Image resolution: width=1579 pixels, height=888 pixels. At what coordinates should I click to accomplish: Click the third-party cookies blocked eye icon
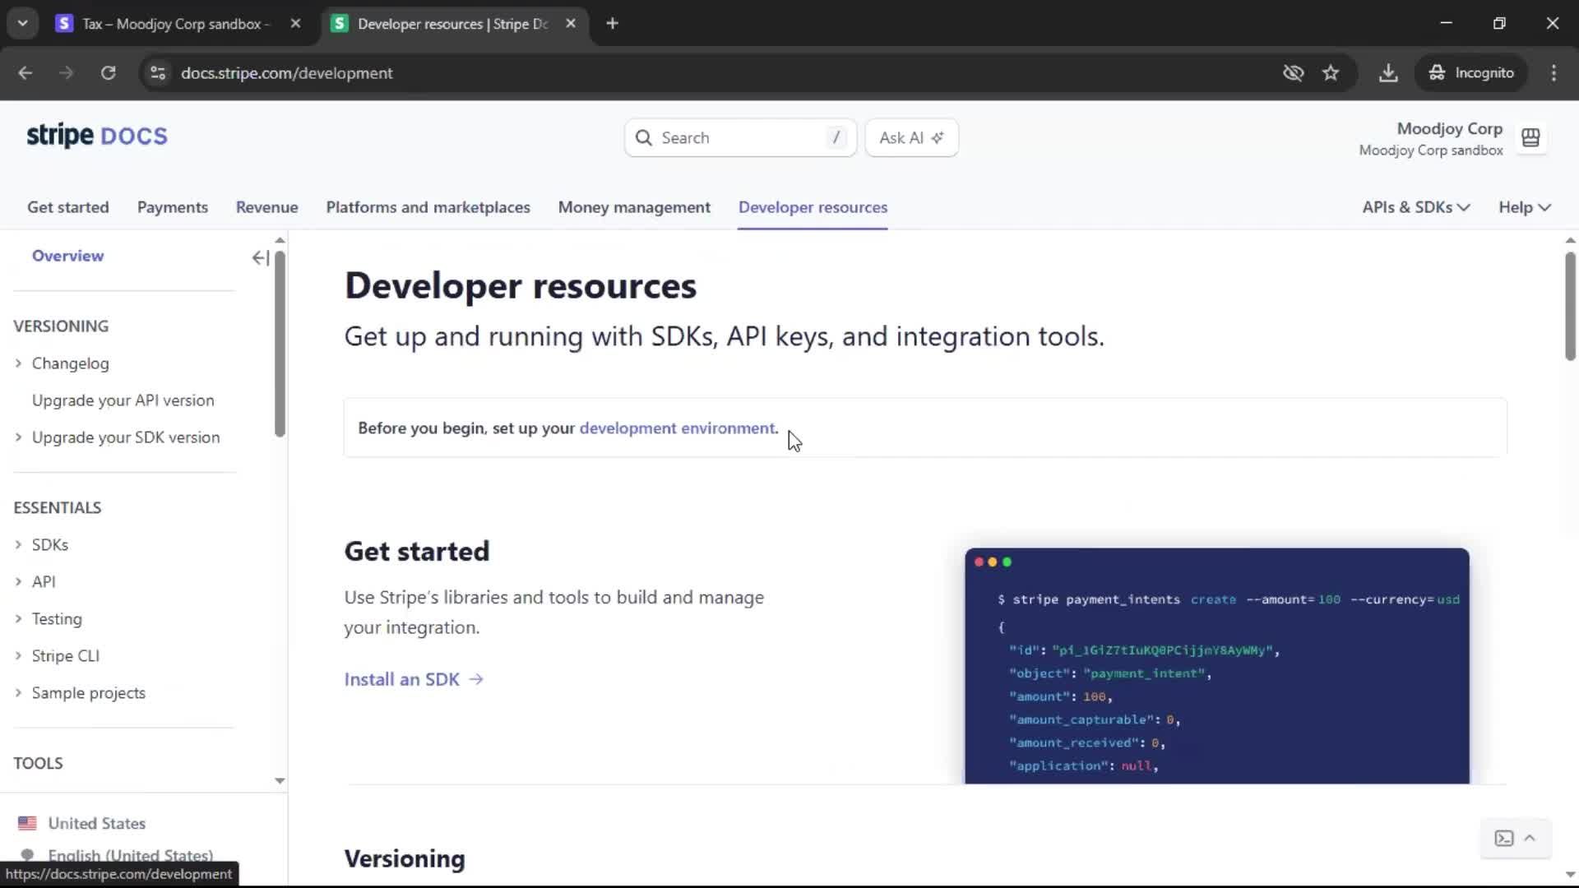point(1293,73)
